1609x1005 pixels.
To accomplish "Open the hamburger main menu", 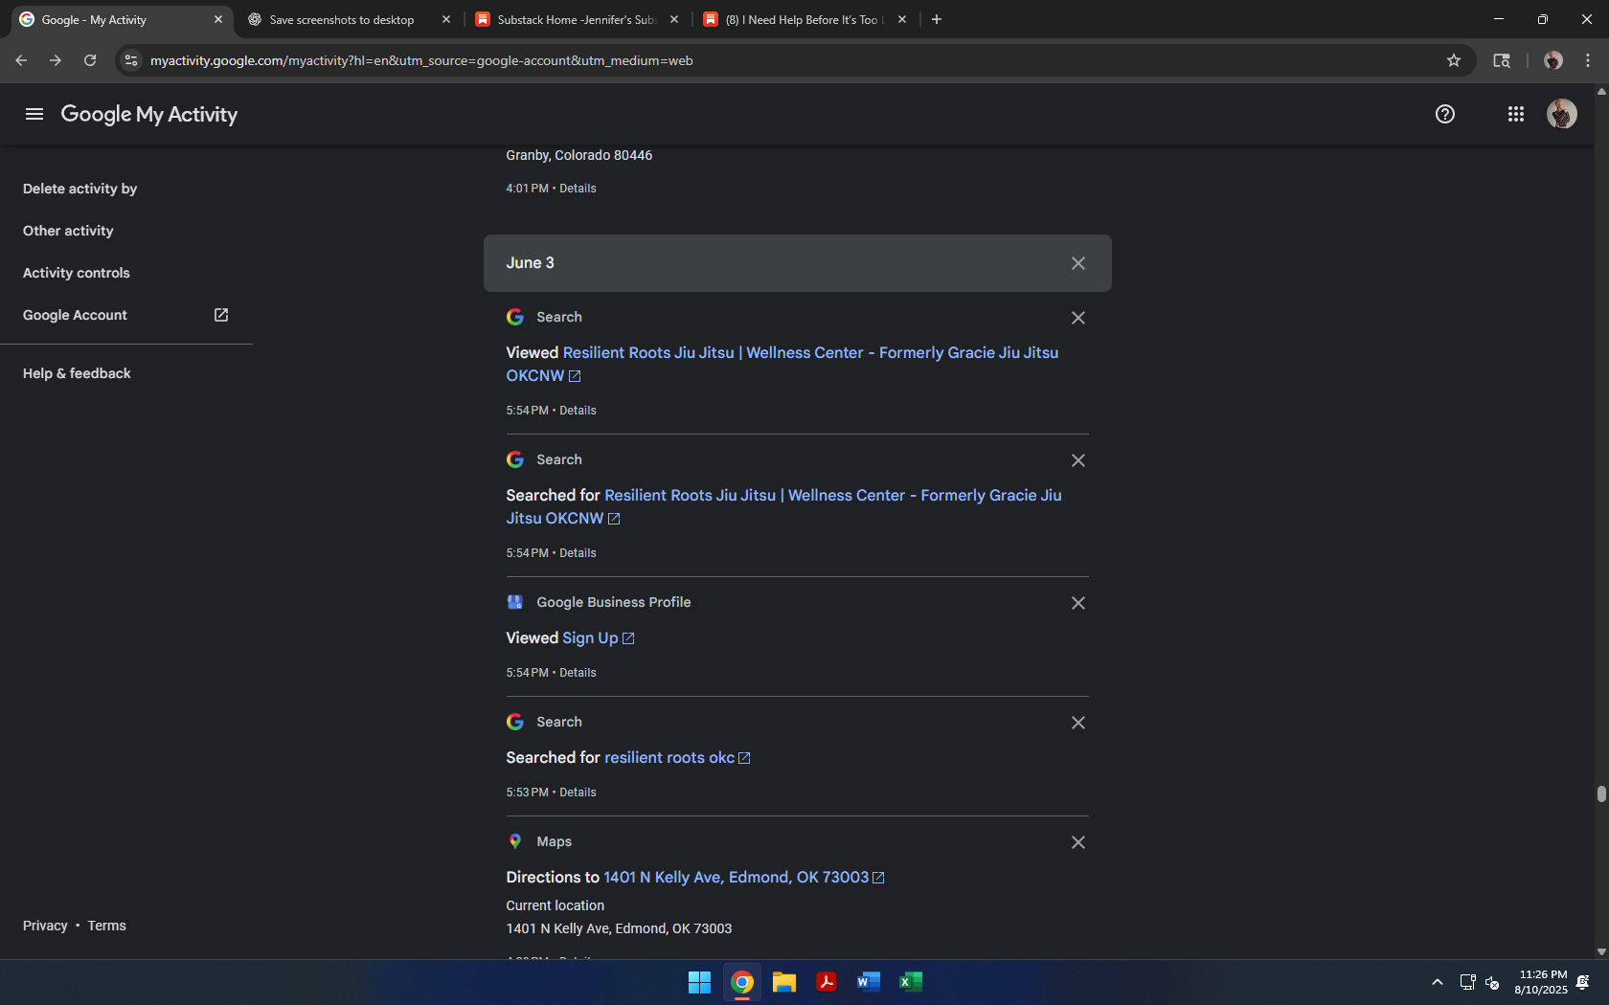I will click(34, 114).
